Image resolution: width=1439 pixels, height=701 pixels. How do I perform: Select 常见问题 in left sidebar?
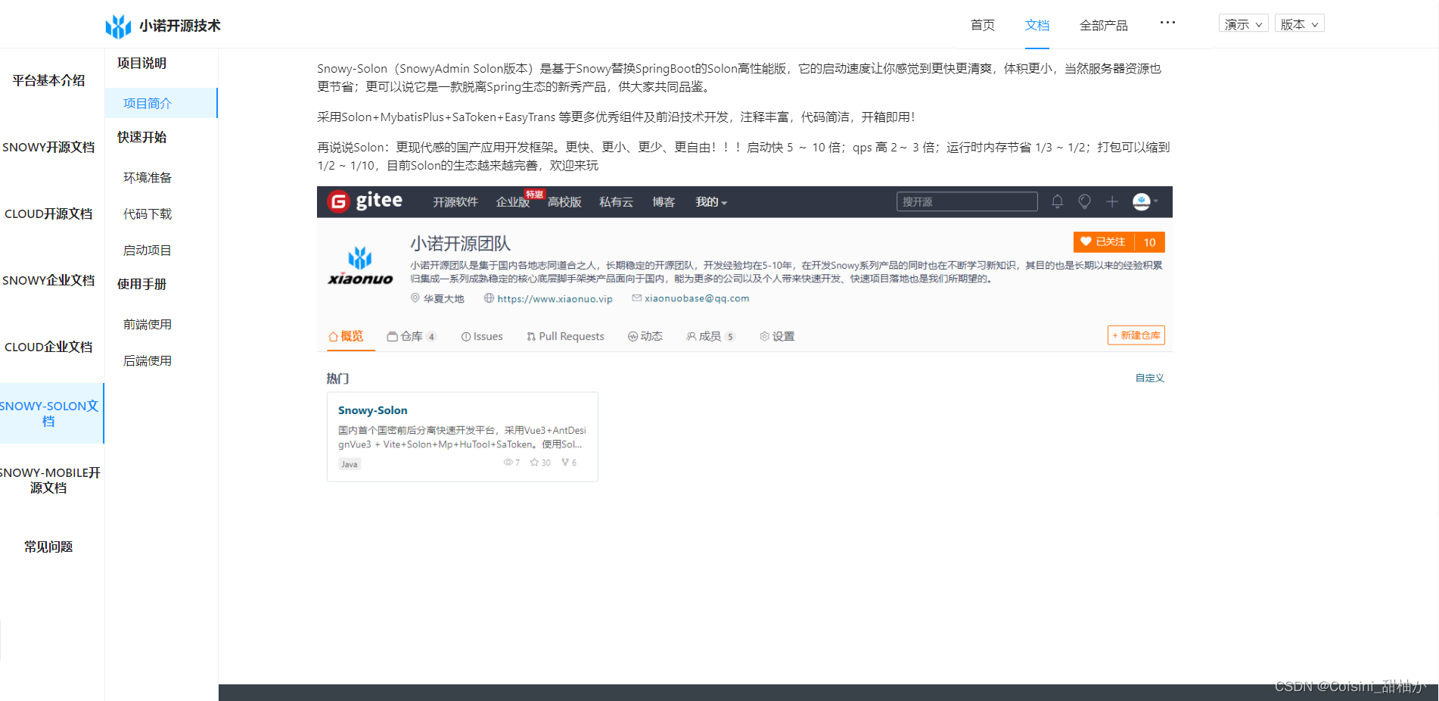48,547
